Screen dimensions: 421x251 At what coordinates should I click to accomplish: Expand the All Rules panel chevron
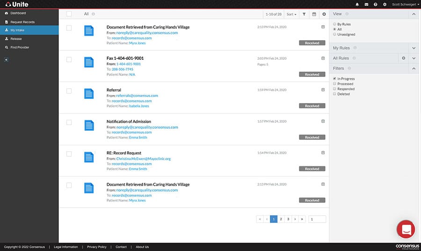pyautogui.click(x=414, y=58)
